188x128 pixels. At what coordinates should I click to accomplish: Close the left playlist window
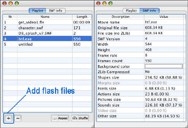coord(4,3)
